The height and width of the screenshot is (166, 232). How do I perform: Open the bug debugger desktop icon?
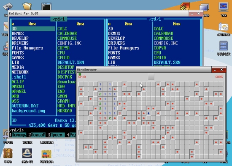pyautogui.click(x=185, y=6)
